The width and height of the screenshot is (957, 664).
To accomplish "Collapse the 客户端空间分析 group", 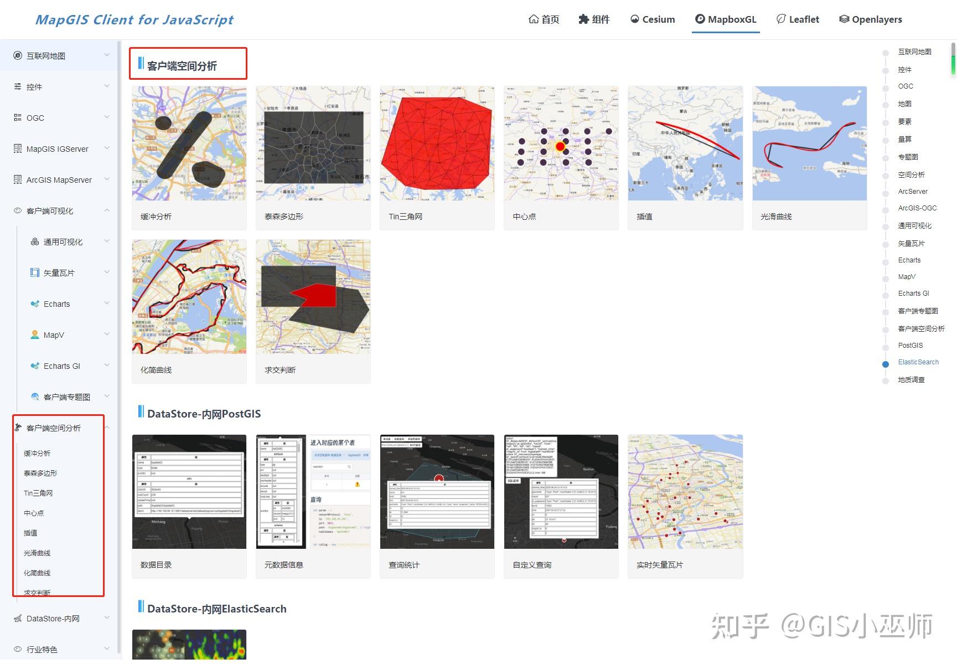I will click(53, 428).
